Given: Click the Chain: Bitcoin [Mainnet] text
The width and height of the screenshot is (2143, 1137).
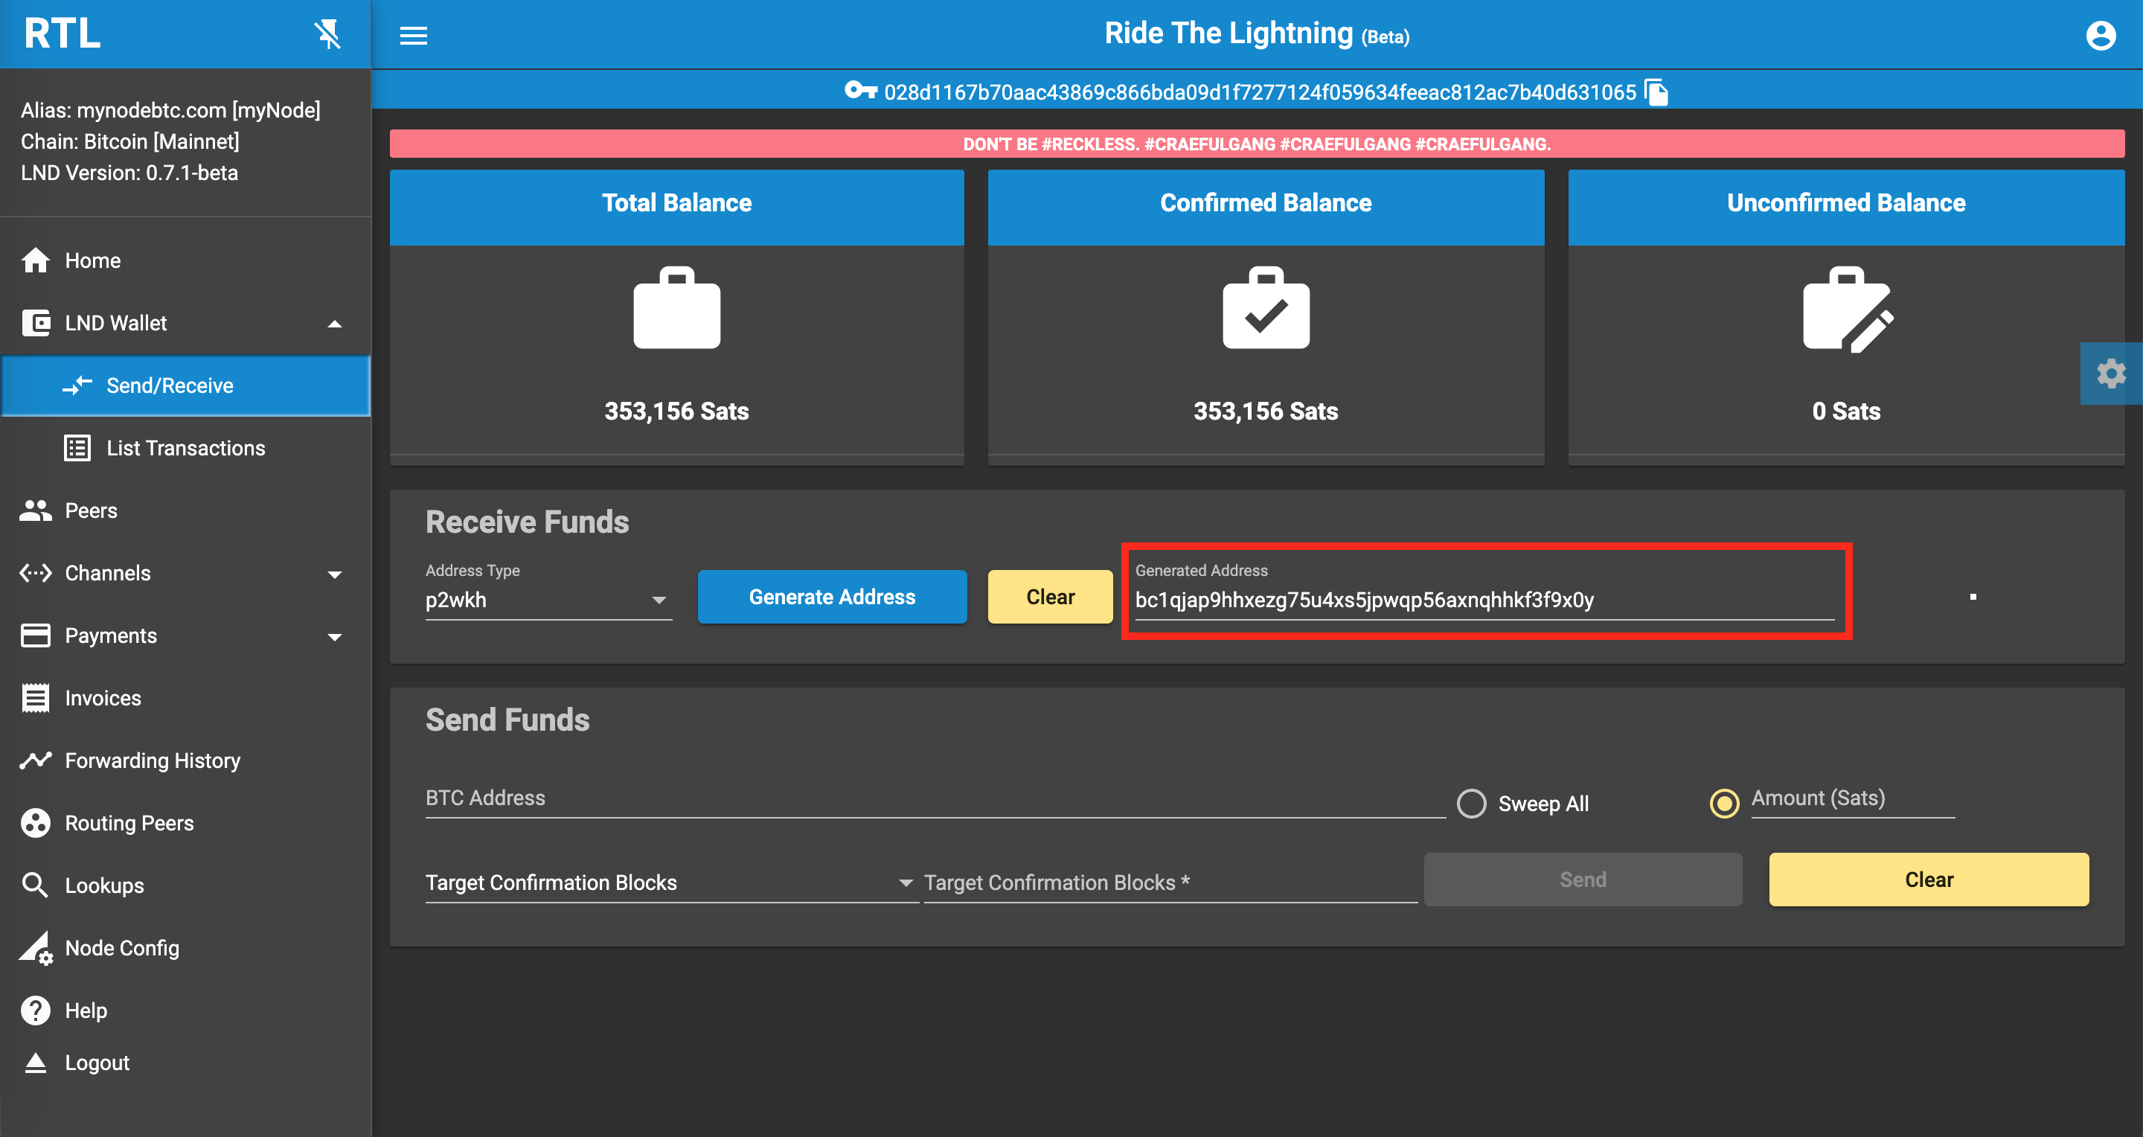Looking at the screenshot, I should click(x=129, y=141).
